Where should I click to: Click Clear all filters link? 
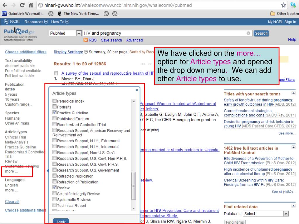pos(12,202)
